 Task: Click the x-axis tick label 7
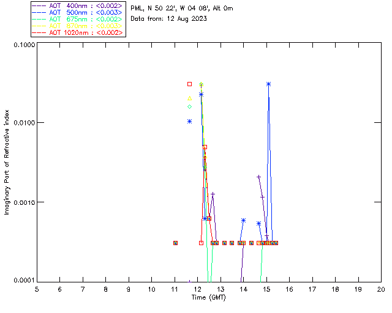tap(83, 289)
